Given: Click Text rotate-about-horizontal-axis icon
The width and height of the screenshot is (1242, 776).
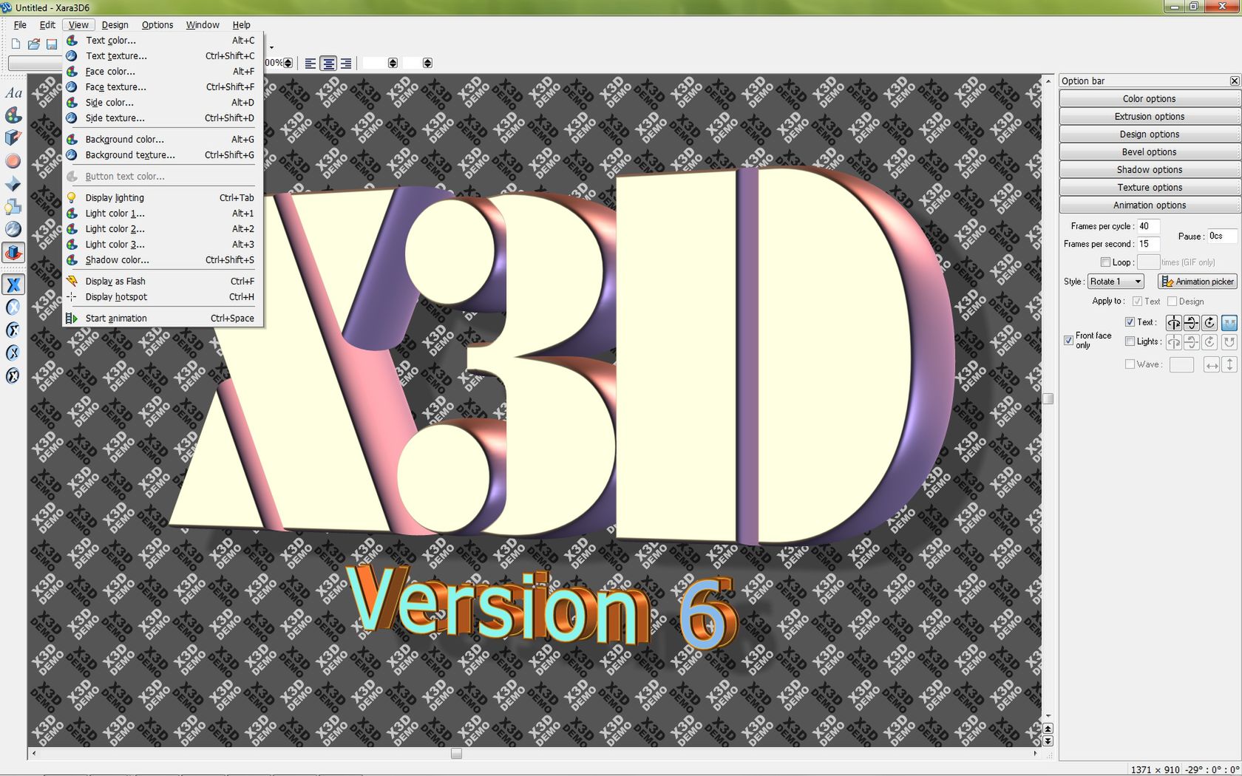Looking at the screenshot, I should 1191,323.
